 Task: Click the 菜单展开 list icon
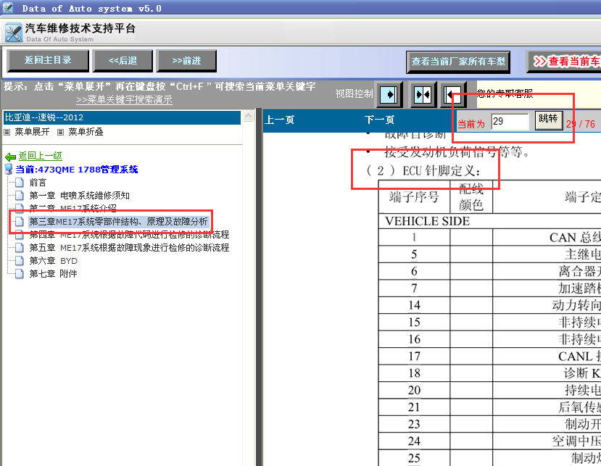point(7,132)
